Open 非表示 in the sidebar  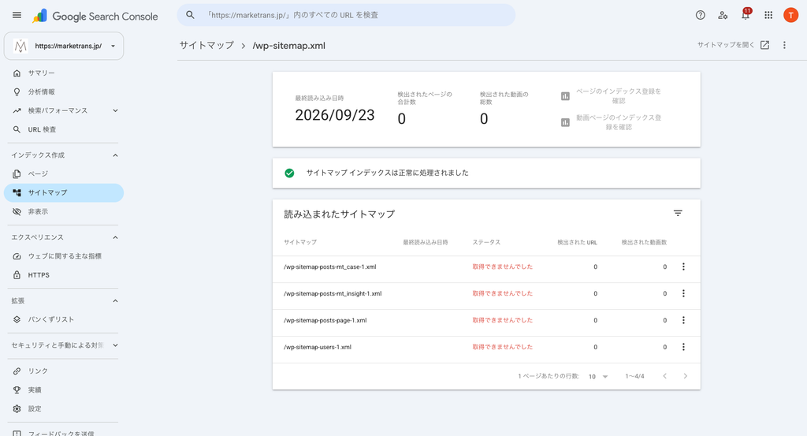click(x=64, y=211)
